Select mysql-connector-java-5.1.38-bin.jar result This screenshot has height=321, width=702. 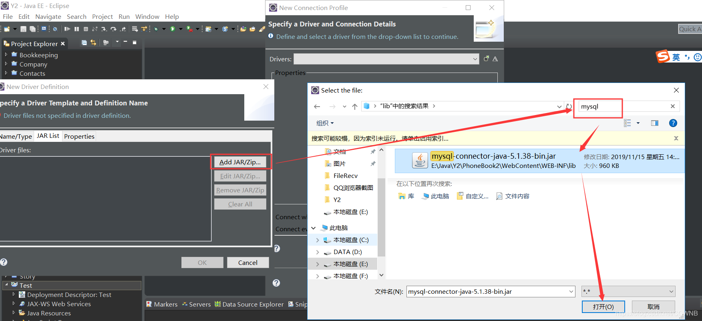click(539, 161)
